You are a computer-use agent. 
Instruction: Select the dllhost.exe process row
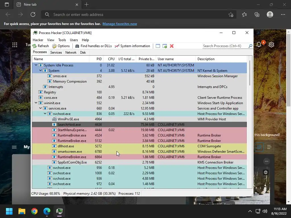click(139, 146)
